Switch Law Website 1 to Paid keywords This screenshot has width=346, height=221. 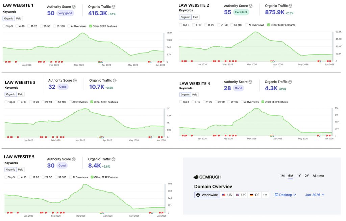point(19,19)
